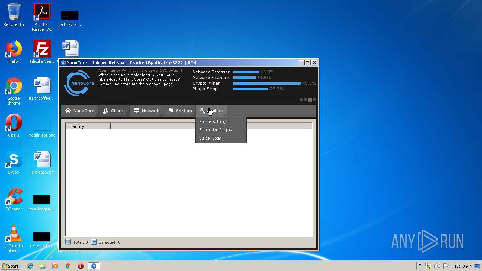Open the Network tab
Image resolution: width=482 pixels, height=271 pixels.
(146, 111)
